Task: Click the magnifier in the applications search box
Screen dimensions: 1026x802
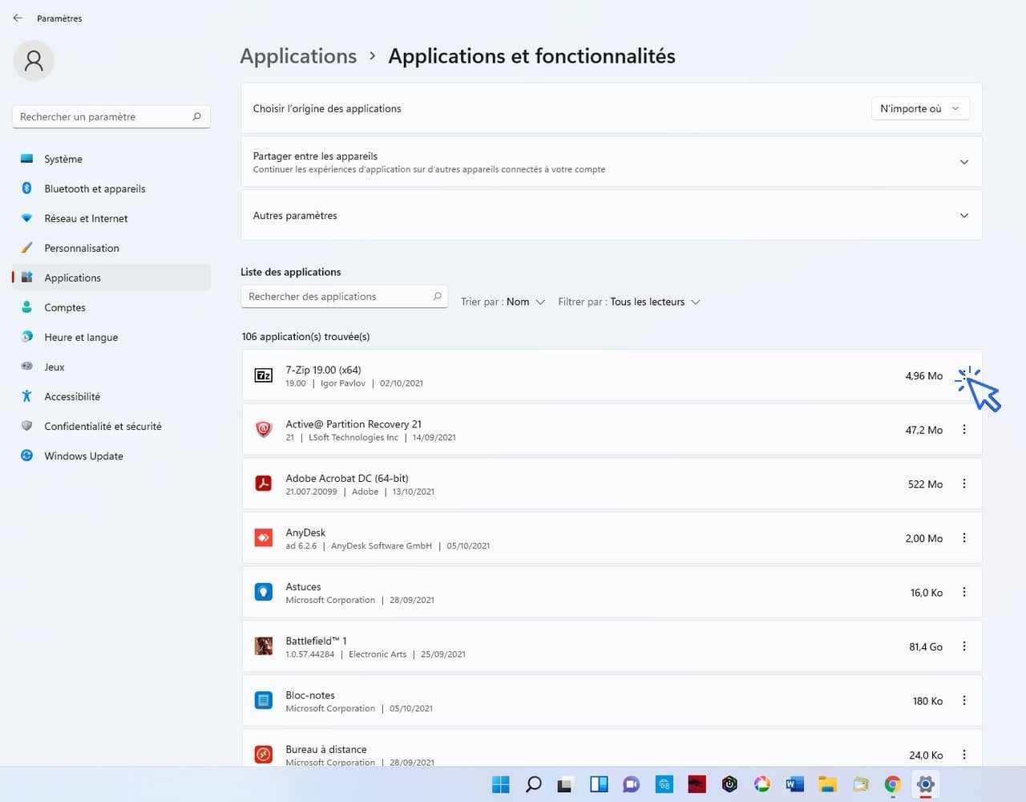Action: click(x=437, y=297)
